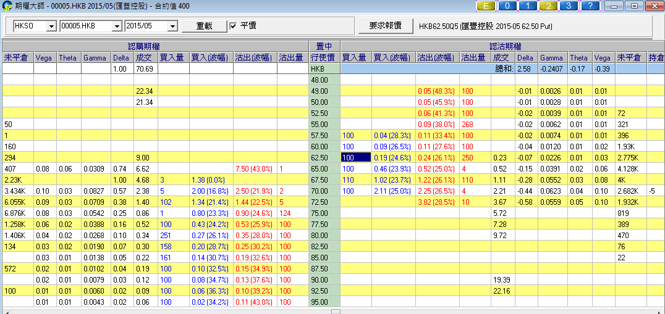Open help with the ? button
665x314 pixels.
(x=591, y=6)
